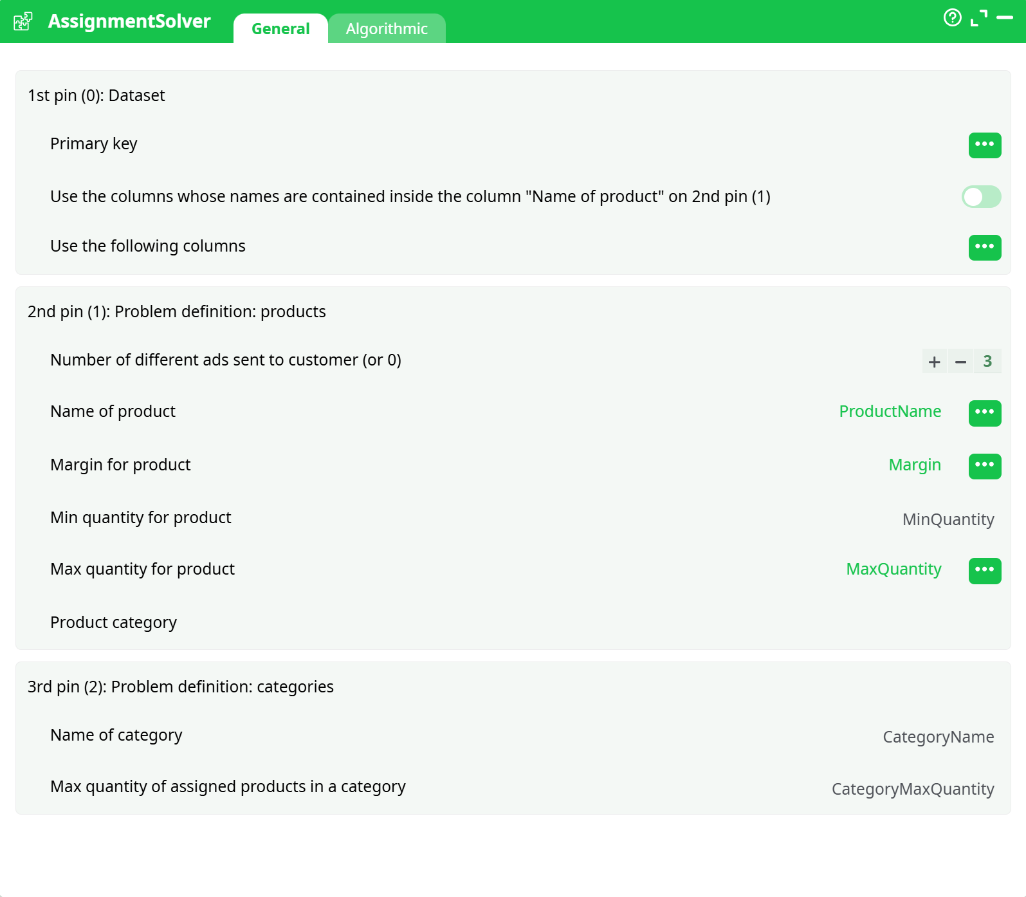Open 'Use the following columns' selector button
This screenshot has height=897, width=1026.
click(x=984, y=247)
